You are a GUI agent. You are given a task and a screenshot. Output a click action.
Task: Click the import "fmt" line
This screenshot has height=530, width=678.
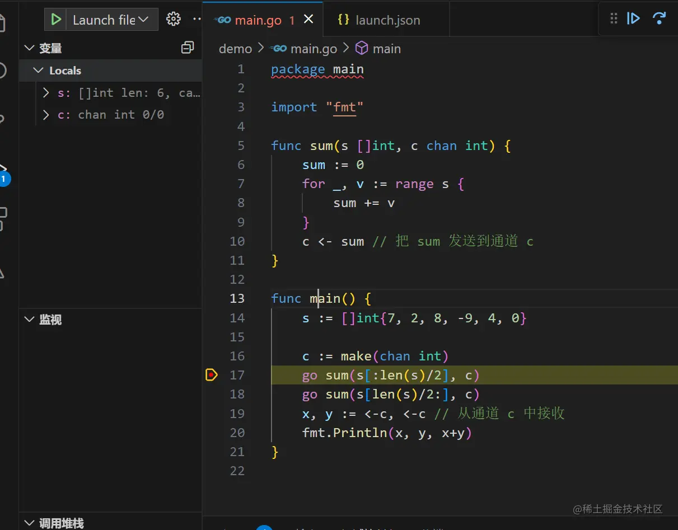tap(317, 107)
